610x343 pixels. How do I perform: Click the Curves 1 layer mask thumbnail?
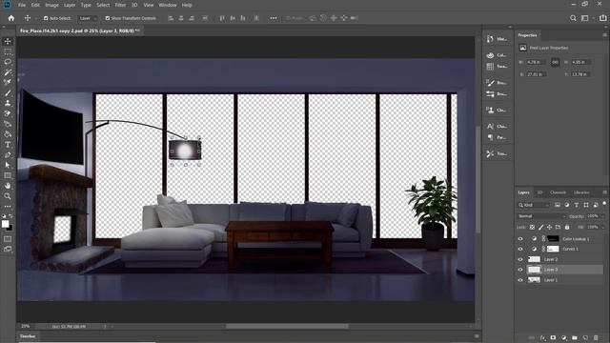click(553, 249)
